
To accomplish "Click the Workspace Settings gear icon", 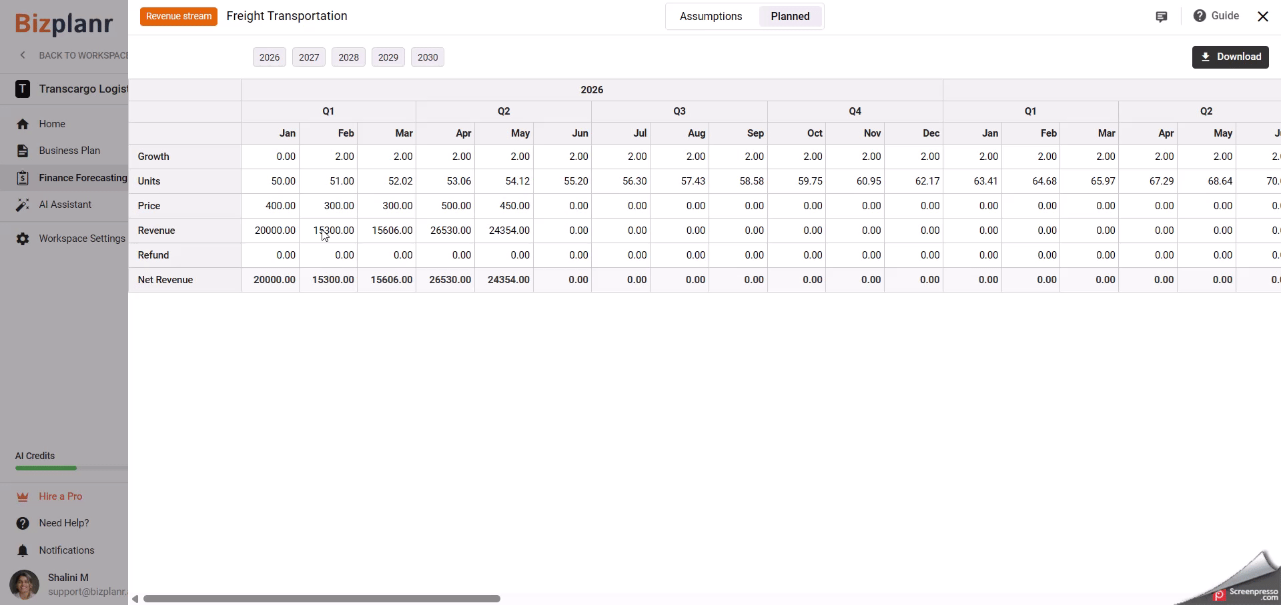I will click(x=23, y=239).
